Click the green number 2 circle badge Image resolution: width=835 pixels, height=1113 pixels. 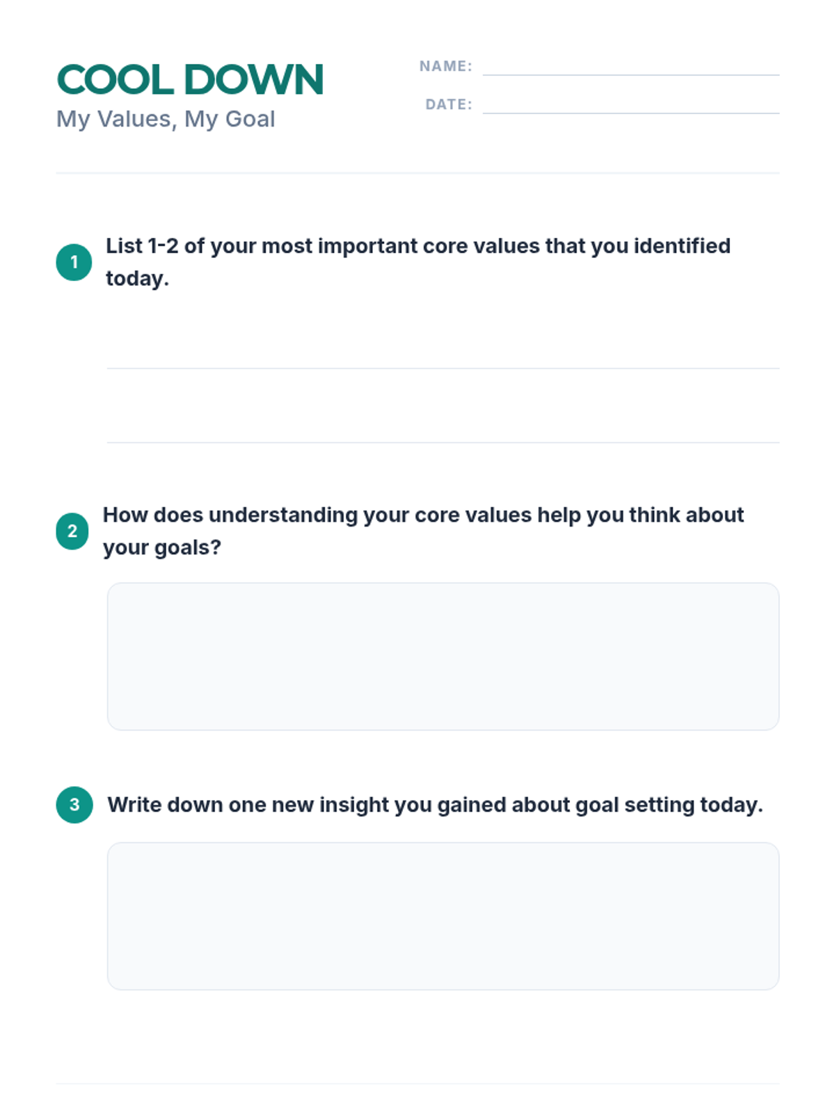coord(72,531)
